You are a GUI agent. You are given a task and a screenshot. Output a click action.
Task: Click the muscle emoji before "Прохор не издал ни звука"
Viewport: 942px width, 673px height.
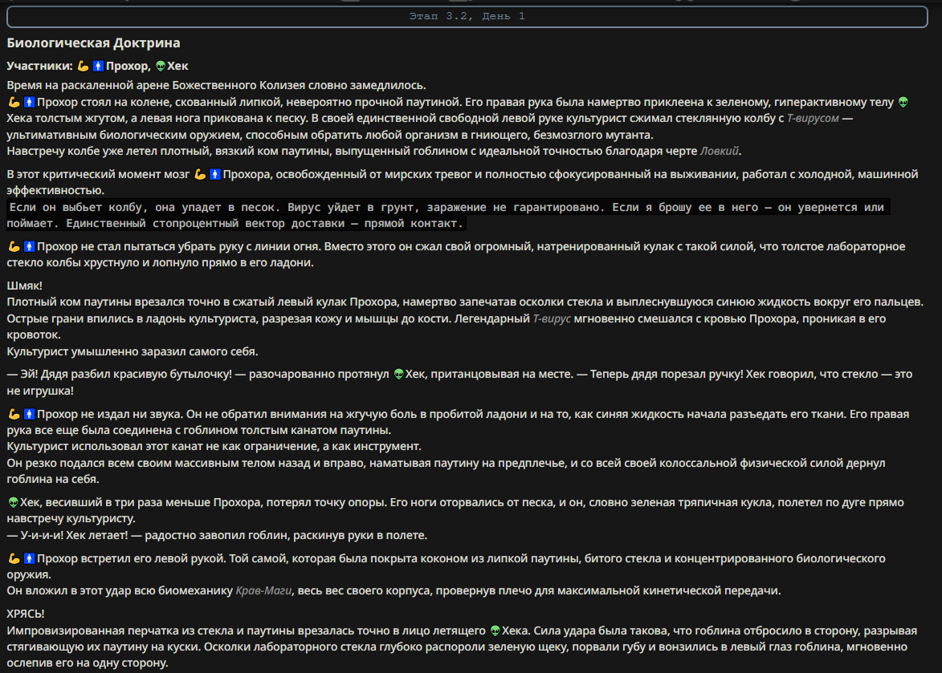(14, 415)
